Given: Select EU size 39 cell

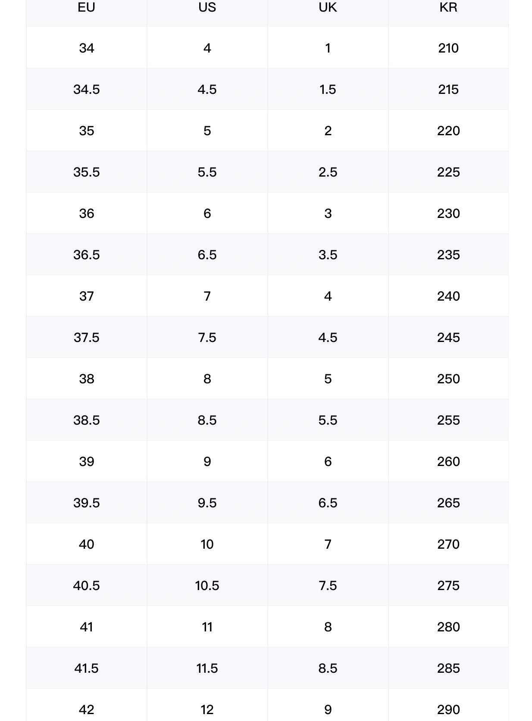Looking at the screenshot, I should (x=86, y=461).
